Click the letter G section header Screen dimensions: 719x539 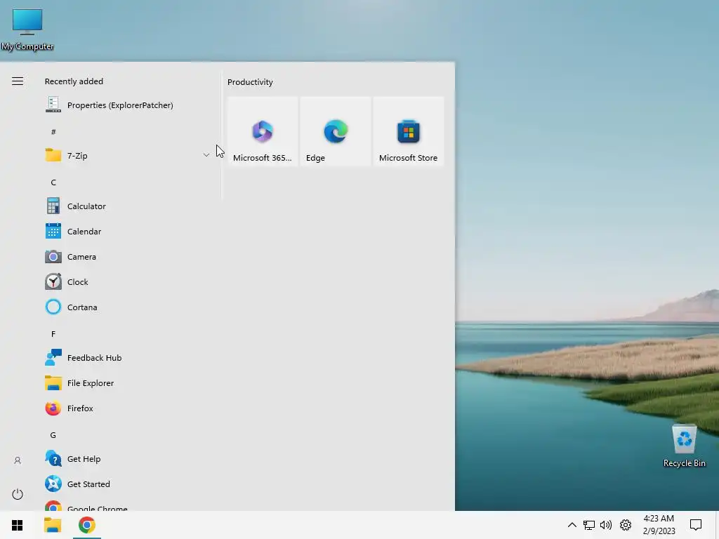pyautogui.click(x=53, y=435)
